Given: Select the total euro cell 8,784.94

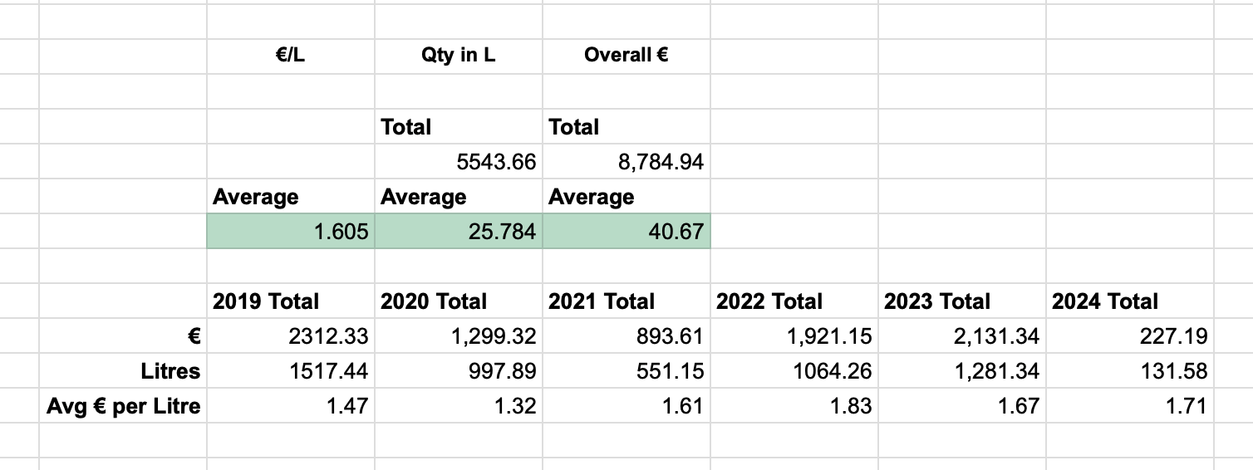Looking at the screenshot, I should pyautogui.click(x=626, y=162).
